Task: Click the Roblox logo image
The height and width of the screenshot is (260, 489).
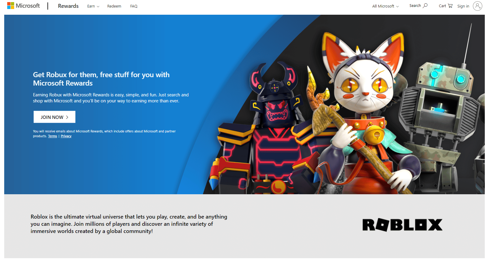Action: tap(402, 225)
